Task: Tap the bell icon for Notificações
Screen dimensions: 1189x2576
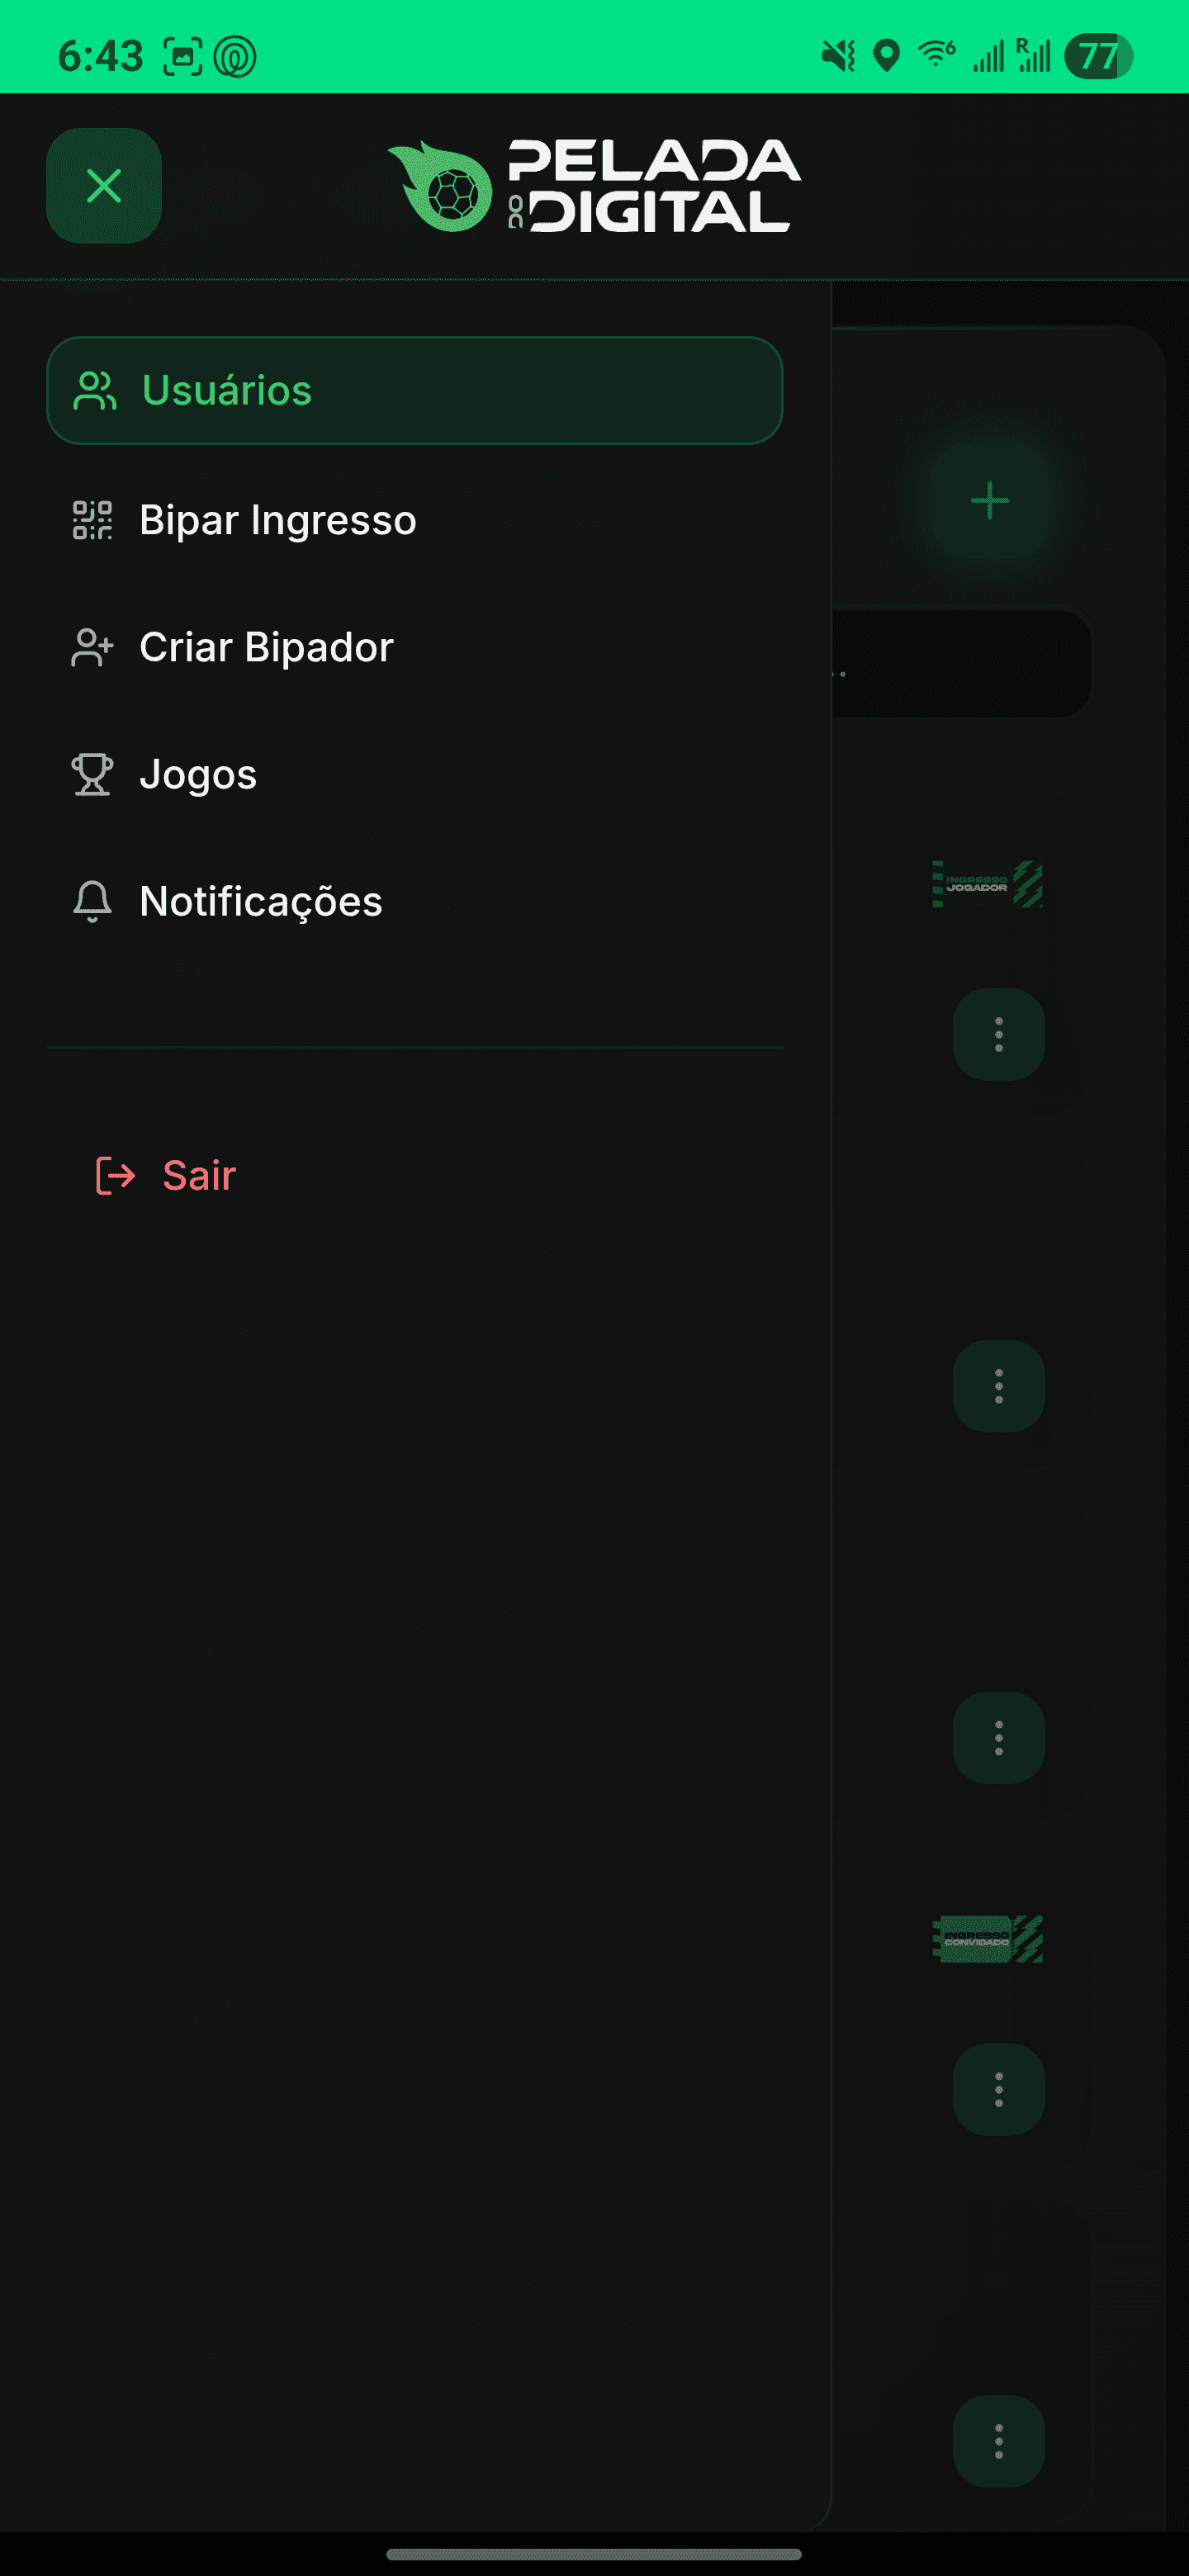Action: 92,901
